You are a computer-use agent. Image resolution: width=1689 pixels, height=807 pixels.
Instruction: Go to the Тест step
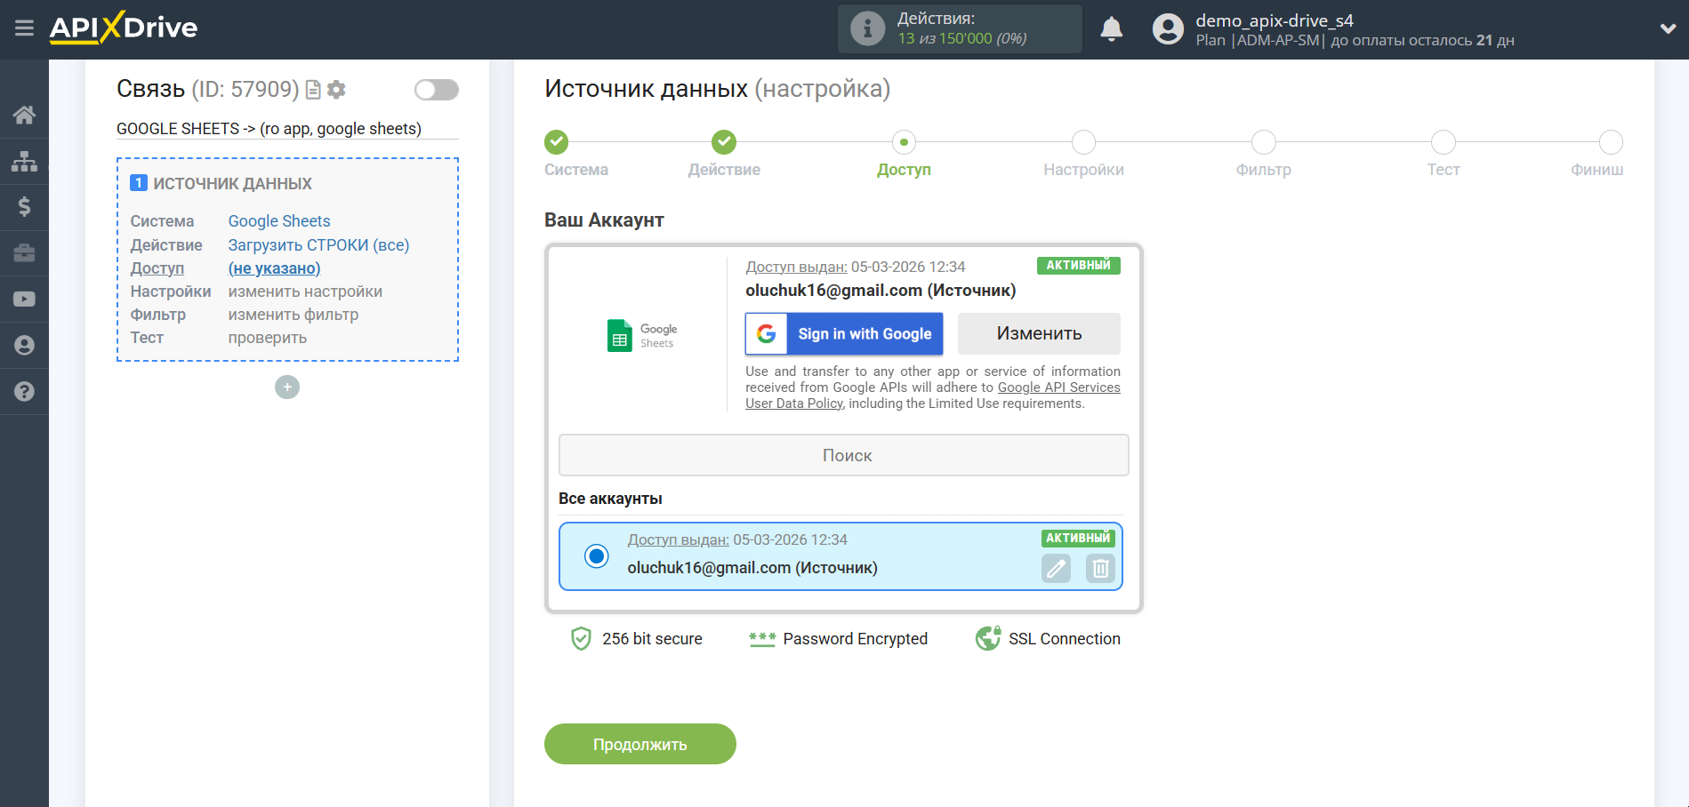pos(1444,142)
